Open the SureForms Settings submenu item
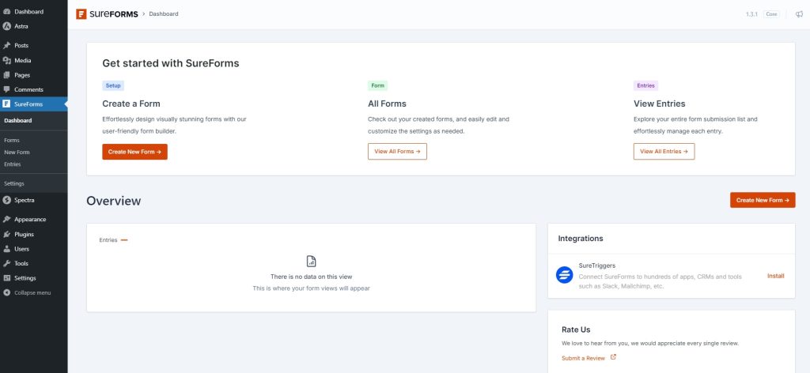The width and height of the screenshot is (810, 373). click(14, 183)
